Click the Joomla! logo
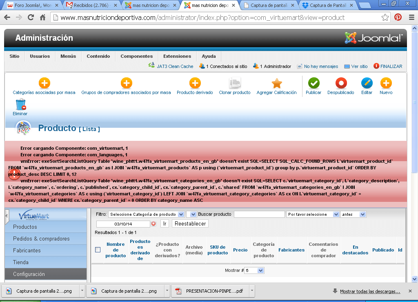The height and width of the screenshot is (302, 418). pyautogui.click(x=373, y=38)
